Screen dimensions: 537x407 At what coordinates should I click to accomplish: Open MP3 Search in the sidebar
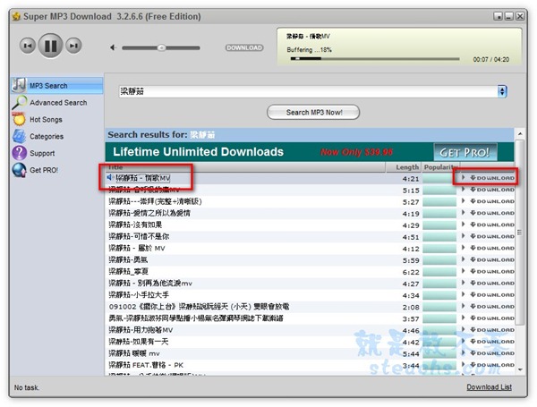[47, 86]
